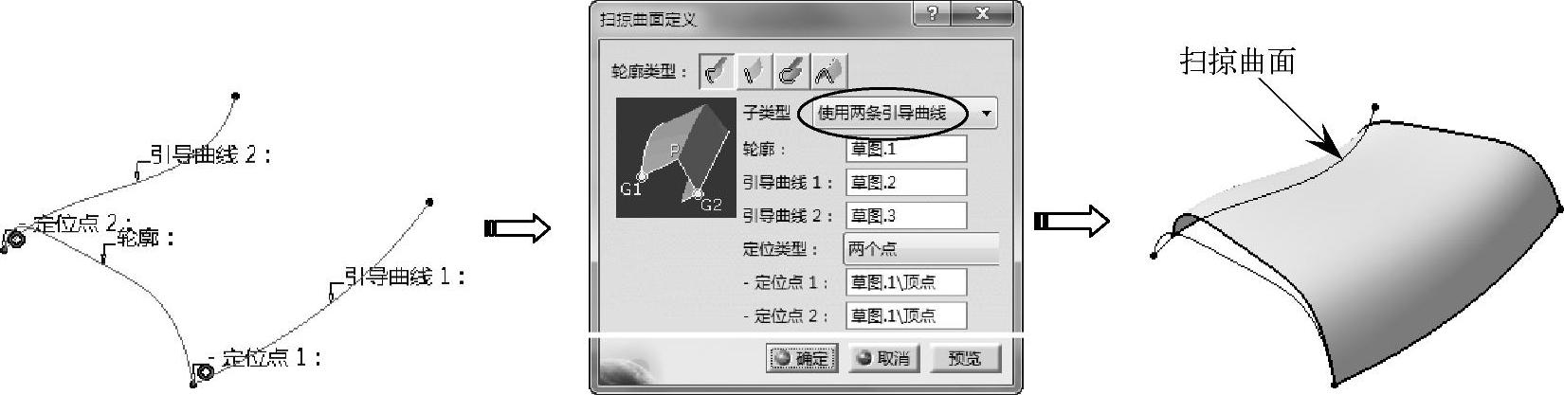The height and width of the screenshot is (395, 1564).
Task: Click the 引导曲线 1 field 草图.2
Action: [906, 183]
